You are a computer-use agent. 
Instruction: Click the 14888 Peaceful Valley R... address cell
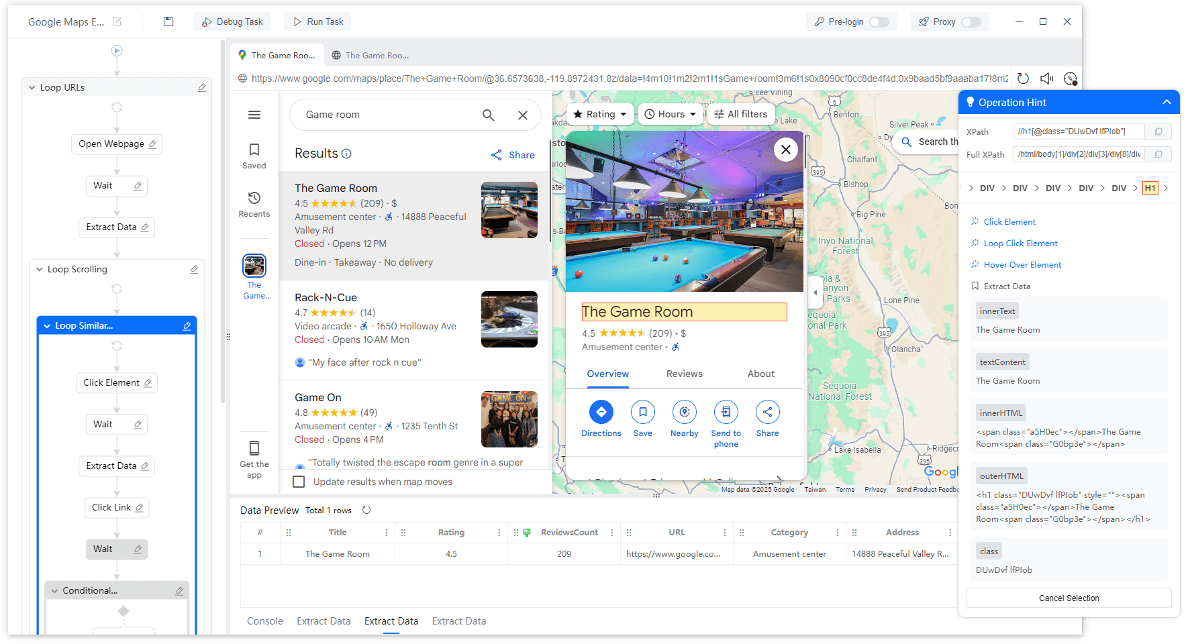tap(900, 554)
